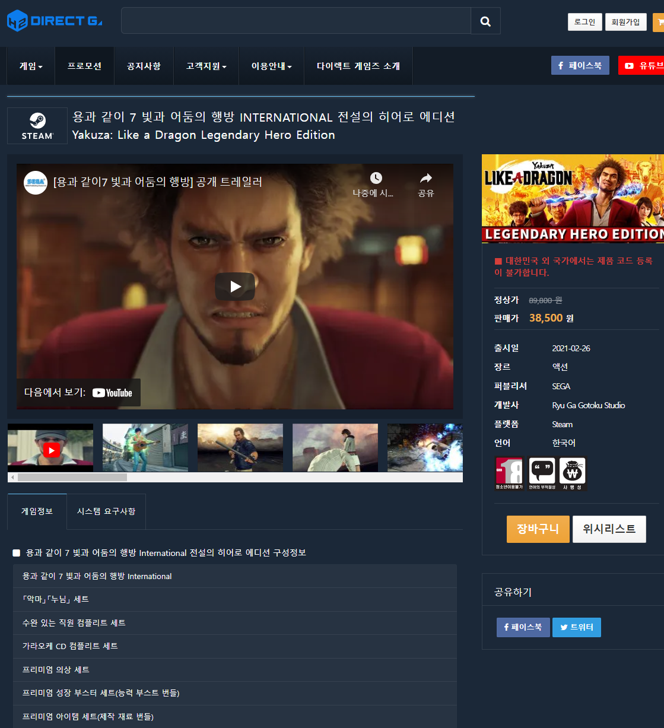The width and height of the screenshot is (664, 728).
Task: Click the '프리미엄 의상 세트' row
Action: (235, 670)
